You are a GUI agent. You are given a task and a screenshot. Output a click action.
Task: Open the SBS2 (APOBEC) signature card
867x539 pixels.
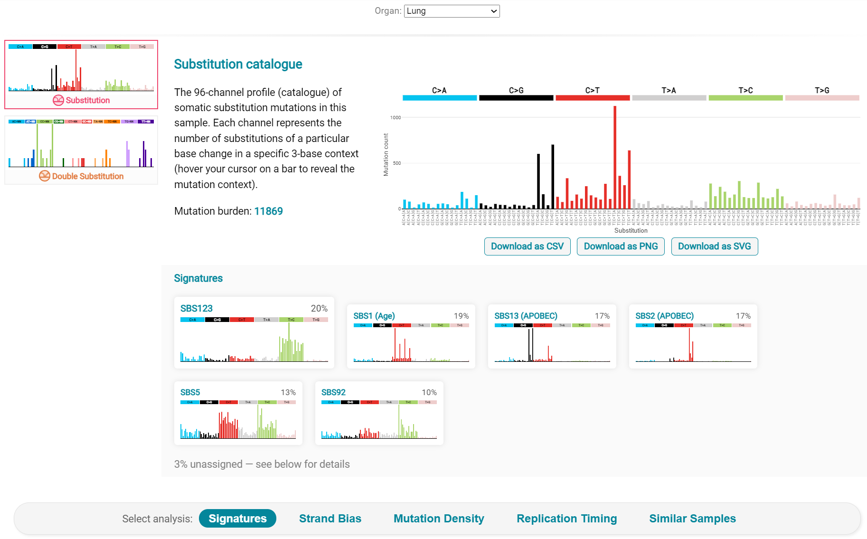point(693,337)
